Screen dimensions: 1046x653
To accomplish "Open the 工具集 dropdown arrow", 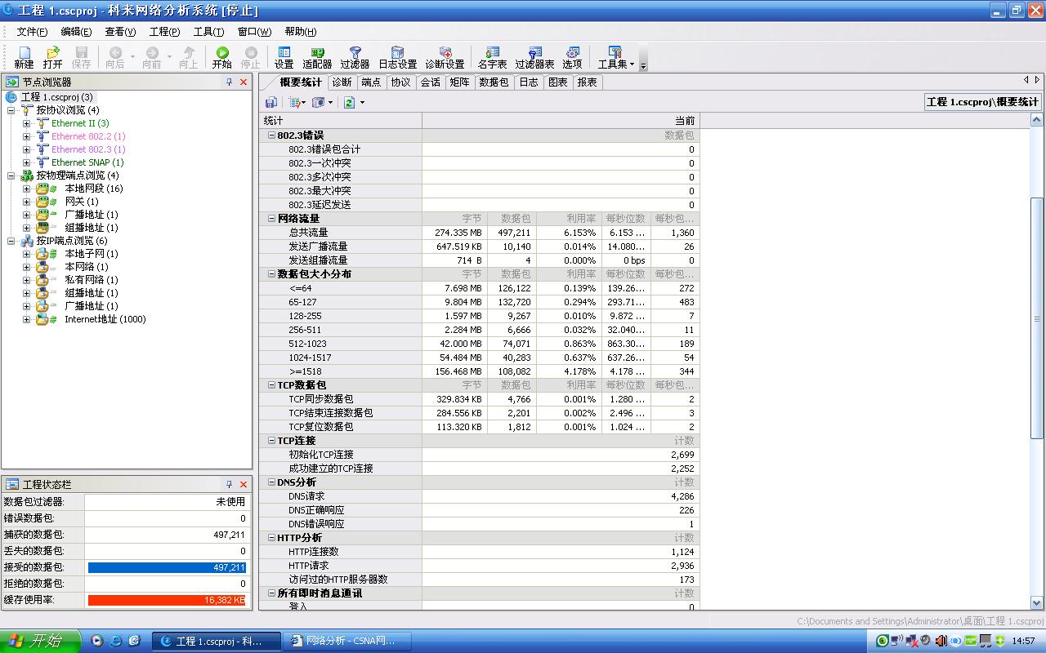I will coord(632,64).
